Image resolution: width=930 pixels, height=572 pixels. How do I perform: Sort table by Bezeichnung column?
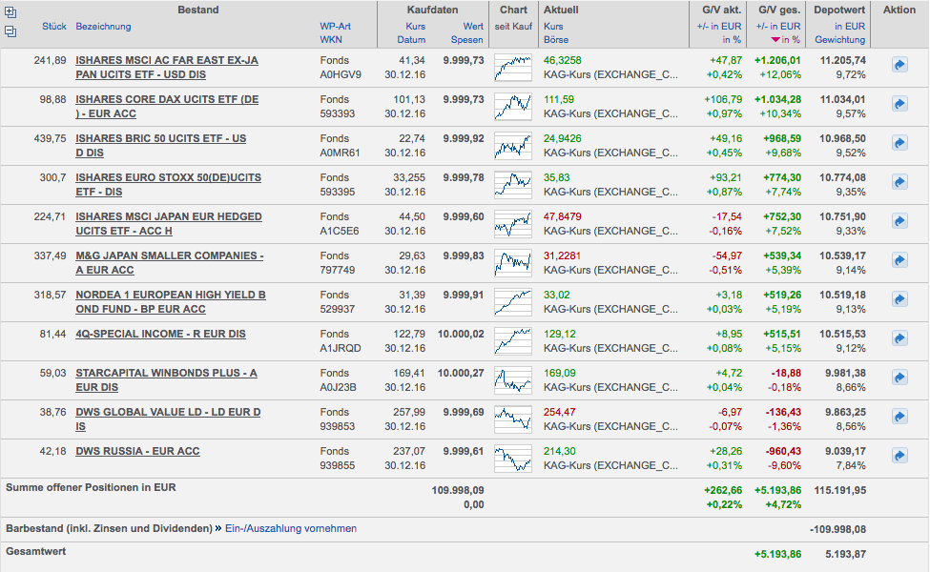(x=103, y=27)
